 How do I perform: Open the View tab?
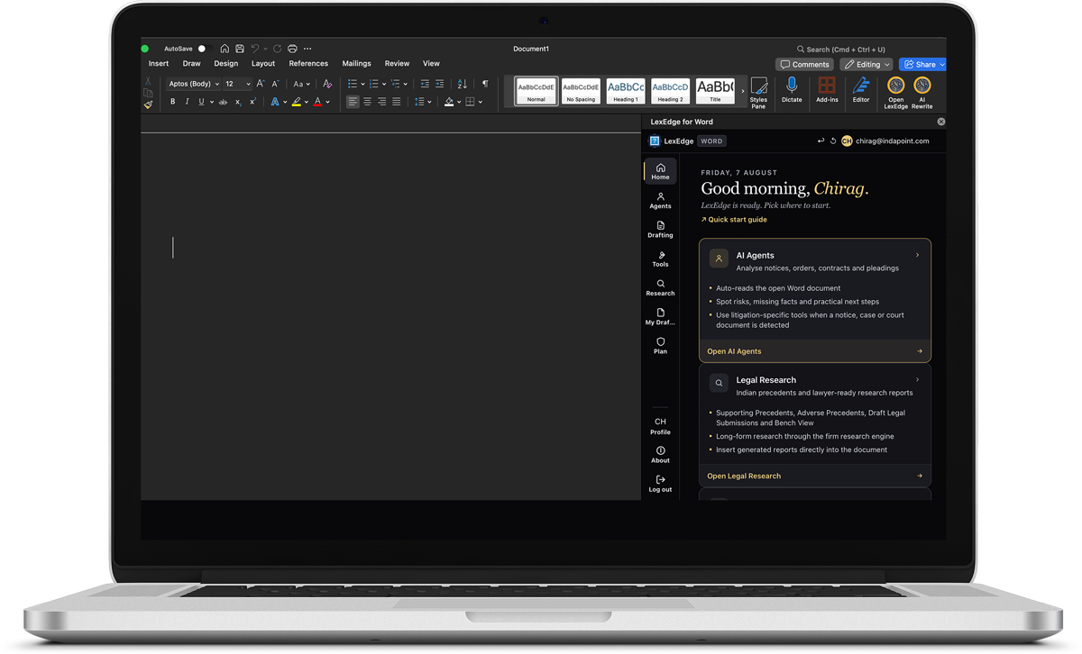(431, 64)
